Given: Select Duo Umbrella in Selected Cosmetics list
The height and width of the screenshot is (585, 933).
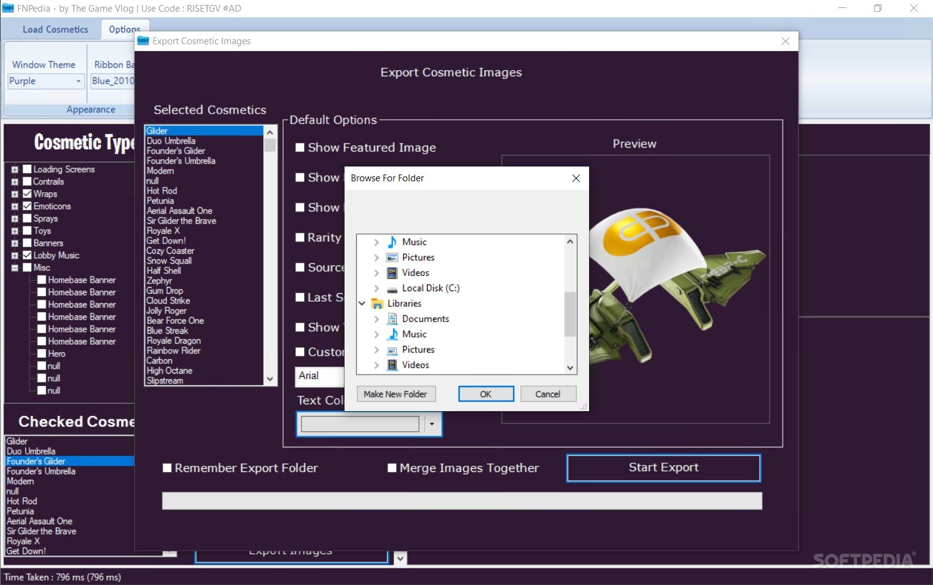Looking at the screenshot, I should (x=171, y=141).
